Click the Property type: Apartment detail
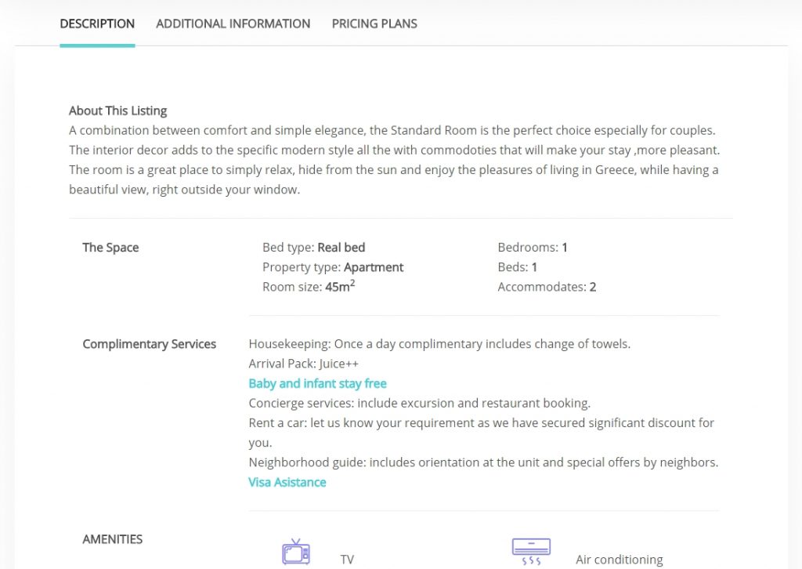This screenshot has width=802, height=569. point(333,267)
